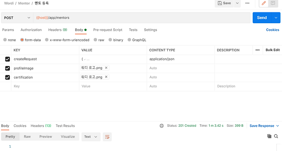This screenshot has width=282, height=151.
Task: Click the globe network icon
Action: tap(162, 126)
